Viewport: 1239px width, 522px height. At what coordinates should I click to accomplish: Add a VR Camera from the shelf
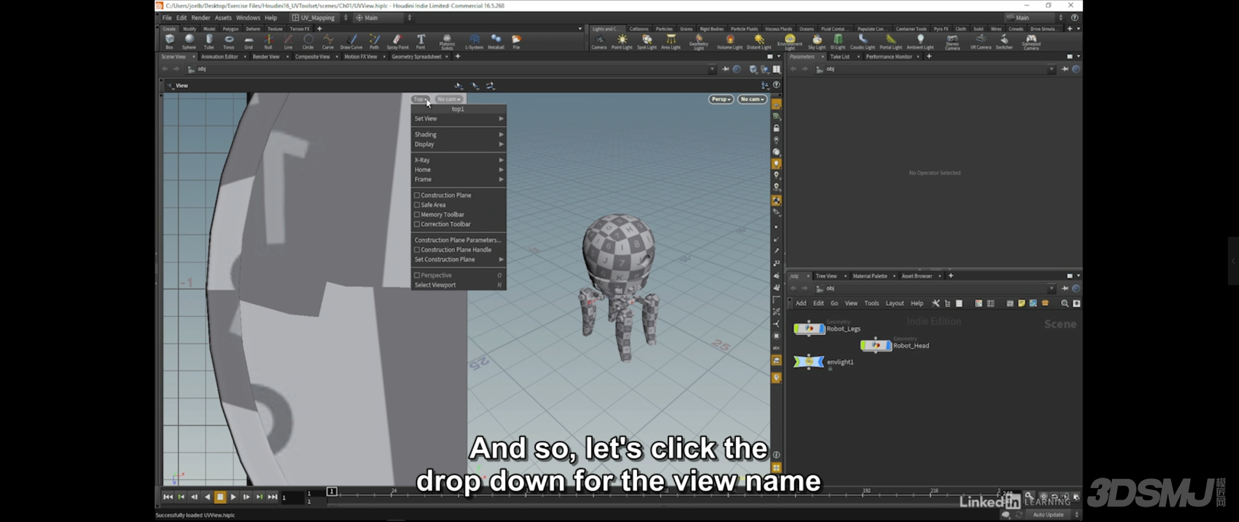pos(981,42)
